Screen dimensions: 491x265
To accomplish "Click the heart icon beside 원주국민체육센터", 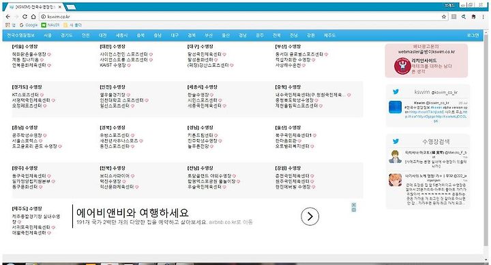I will coord(312,181).
